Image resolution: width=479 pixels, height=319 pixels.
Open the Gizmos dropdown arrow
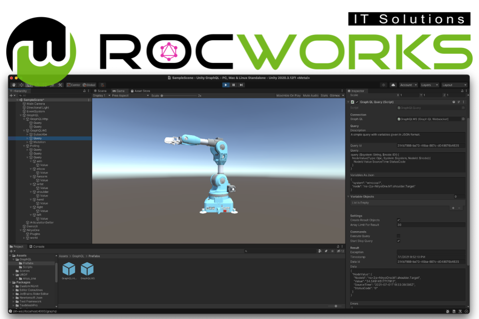point(342,96)
